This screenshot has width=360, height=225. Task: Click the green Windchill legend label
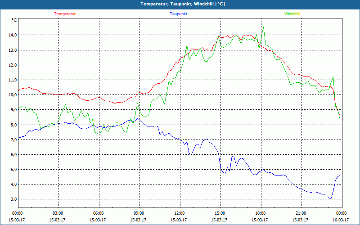click(292, 14)
